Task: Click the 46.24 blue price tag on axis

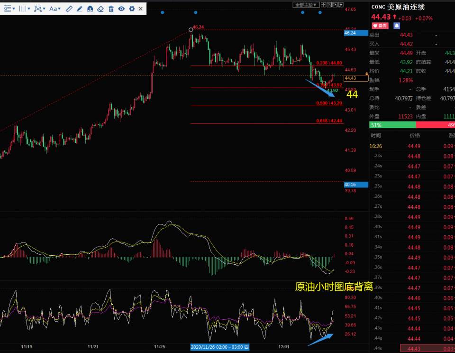Action: point(356,33)
